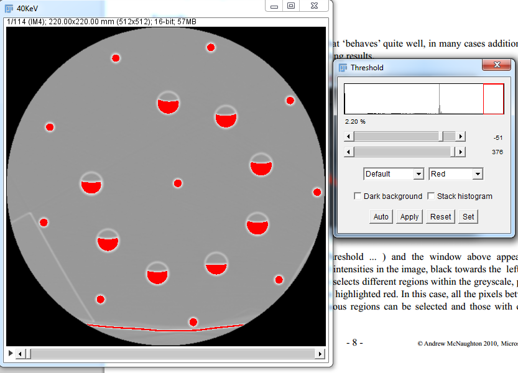Viewport: 518px width, 373px height.
Task: Click the minimum threshold slider thumb
Action: point(448,136)
